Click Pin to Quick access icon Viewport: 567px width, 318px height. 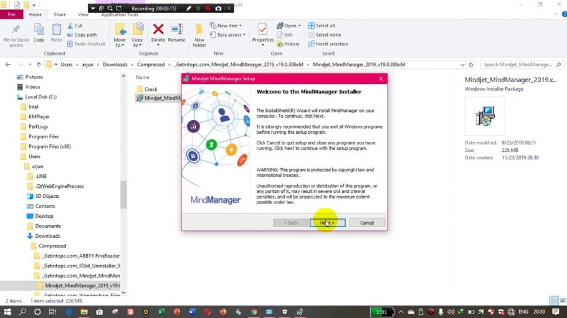coord(16,35)
